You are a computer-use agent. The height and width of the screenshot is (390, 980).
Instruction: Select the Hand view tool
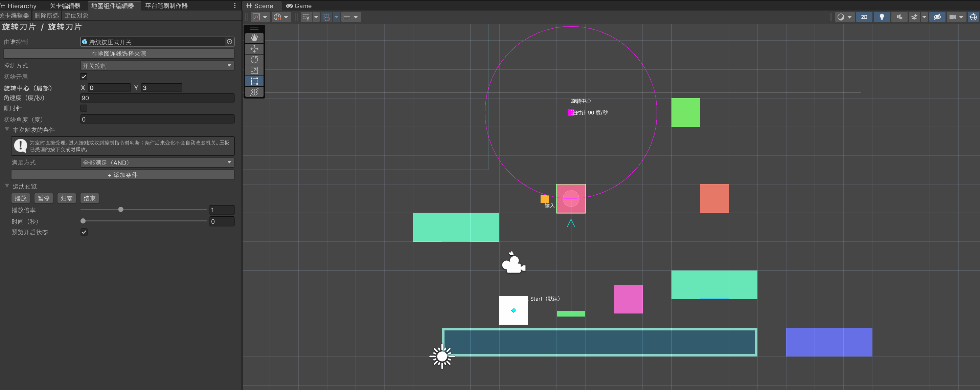(254, 37)
